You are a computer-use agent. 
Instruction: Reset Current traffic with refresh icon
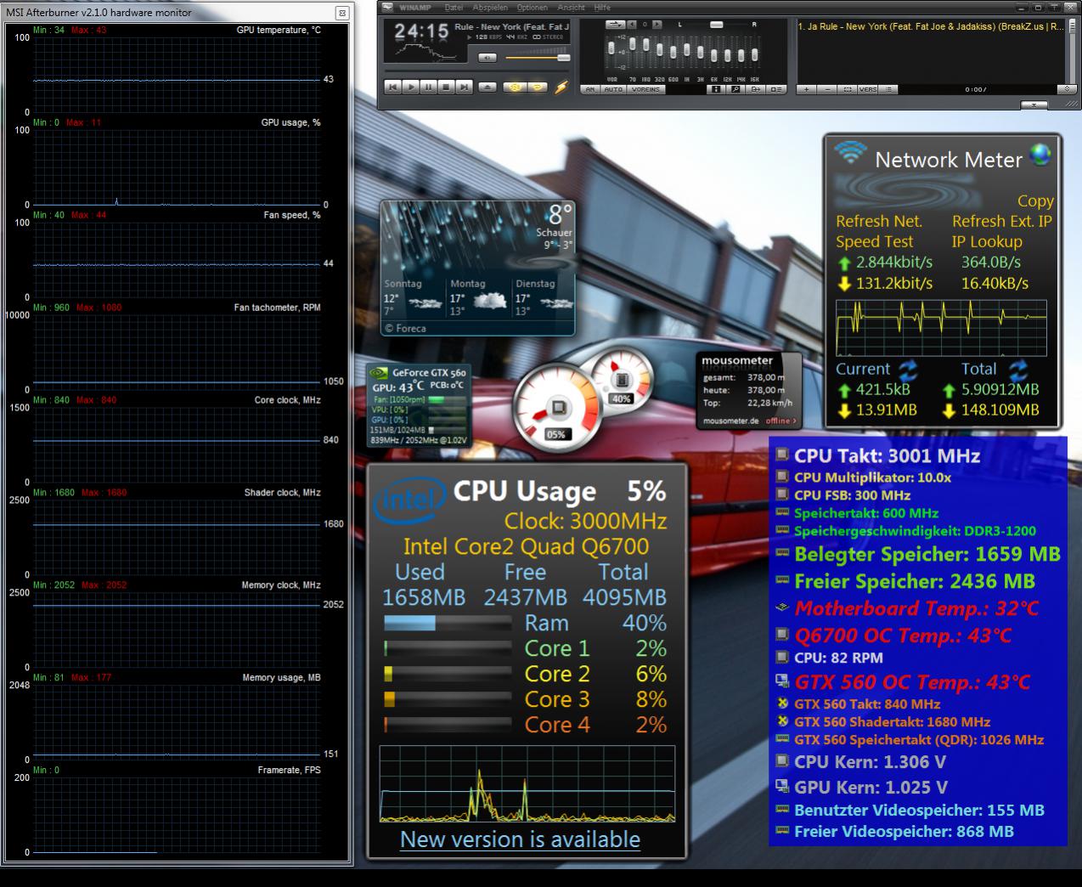click(909, 370)
